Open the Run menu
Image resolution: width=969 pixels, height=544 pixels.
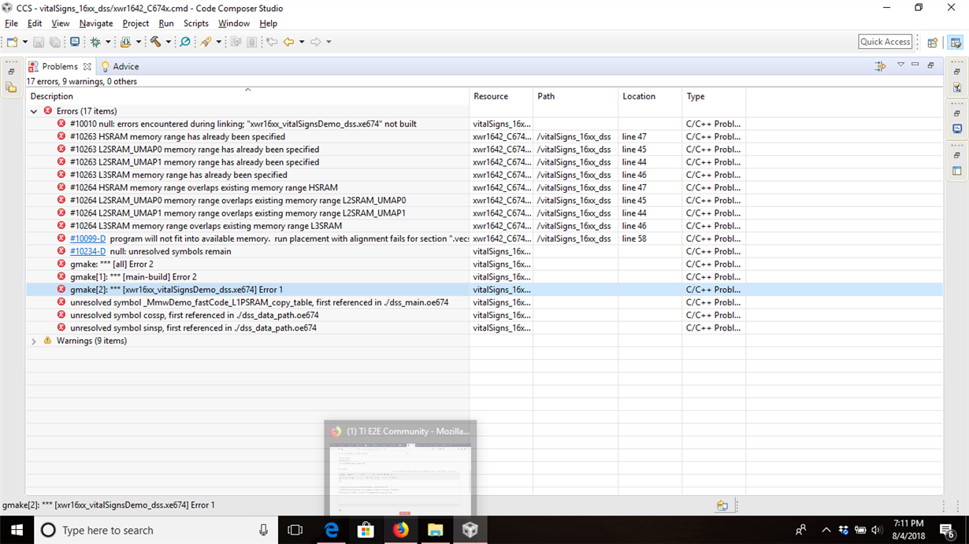pyautogui.click(x=166, y=24)
